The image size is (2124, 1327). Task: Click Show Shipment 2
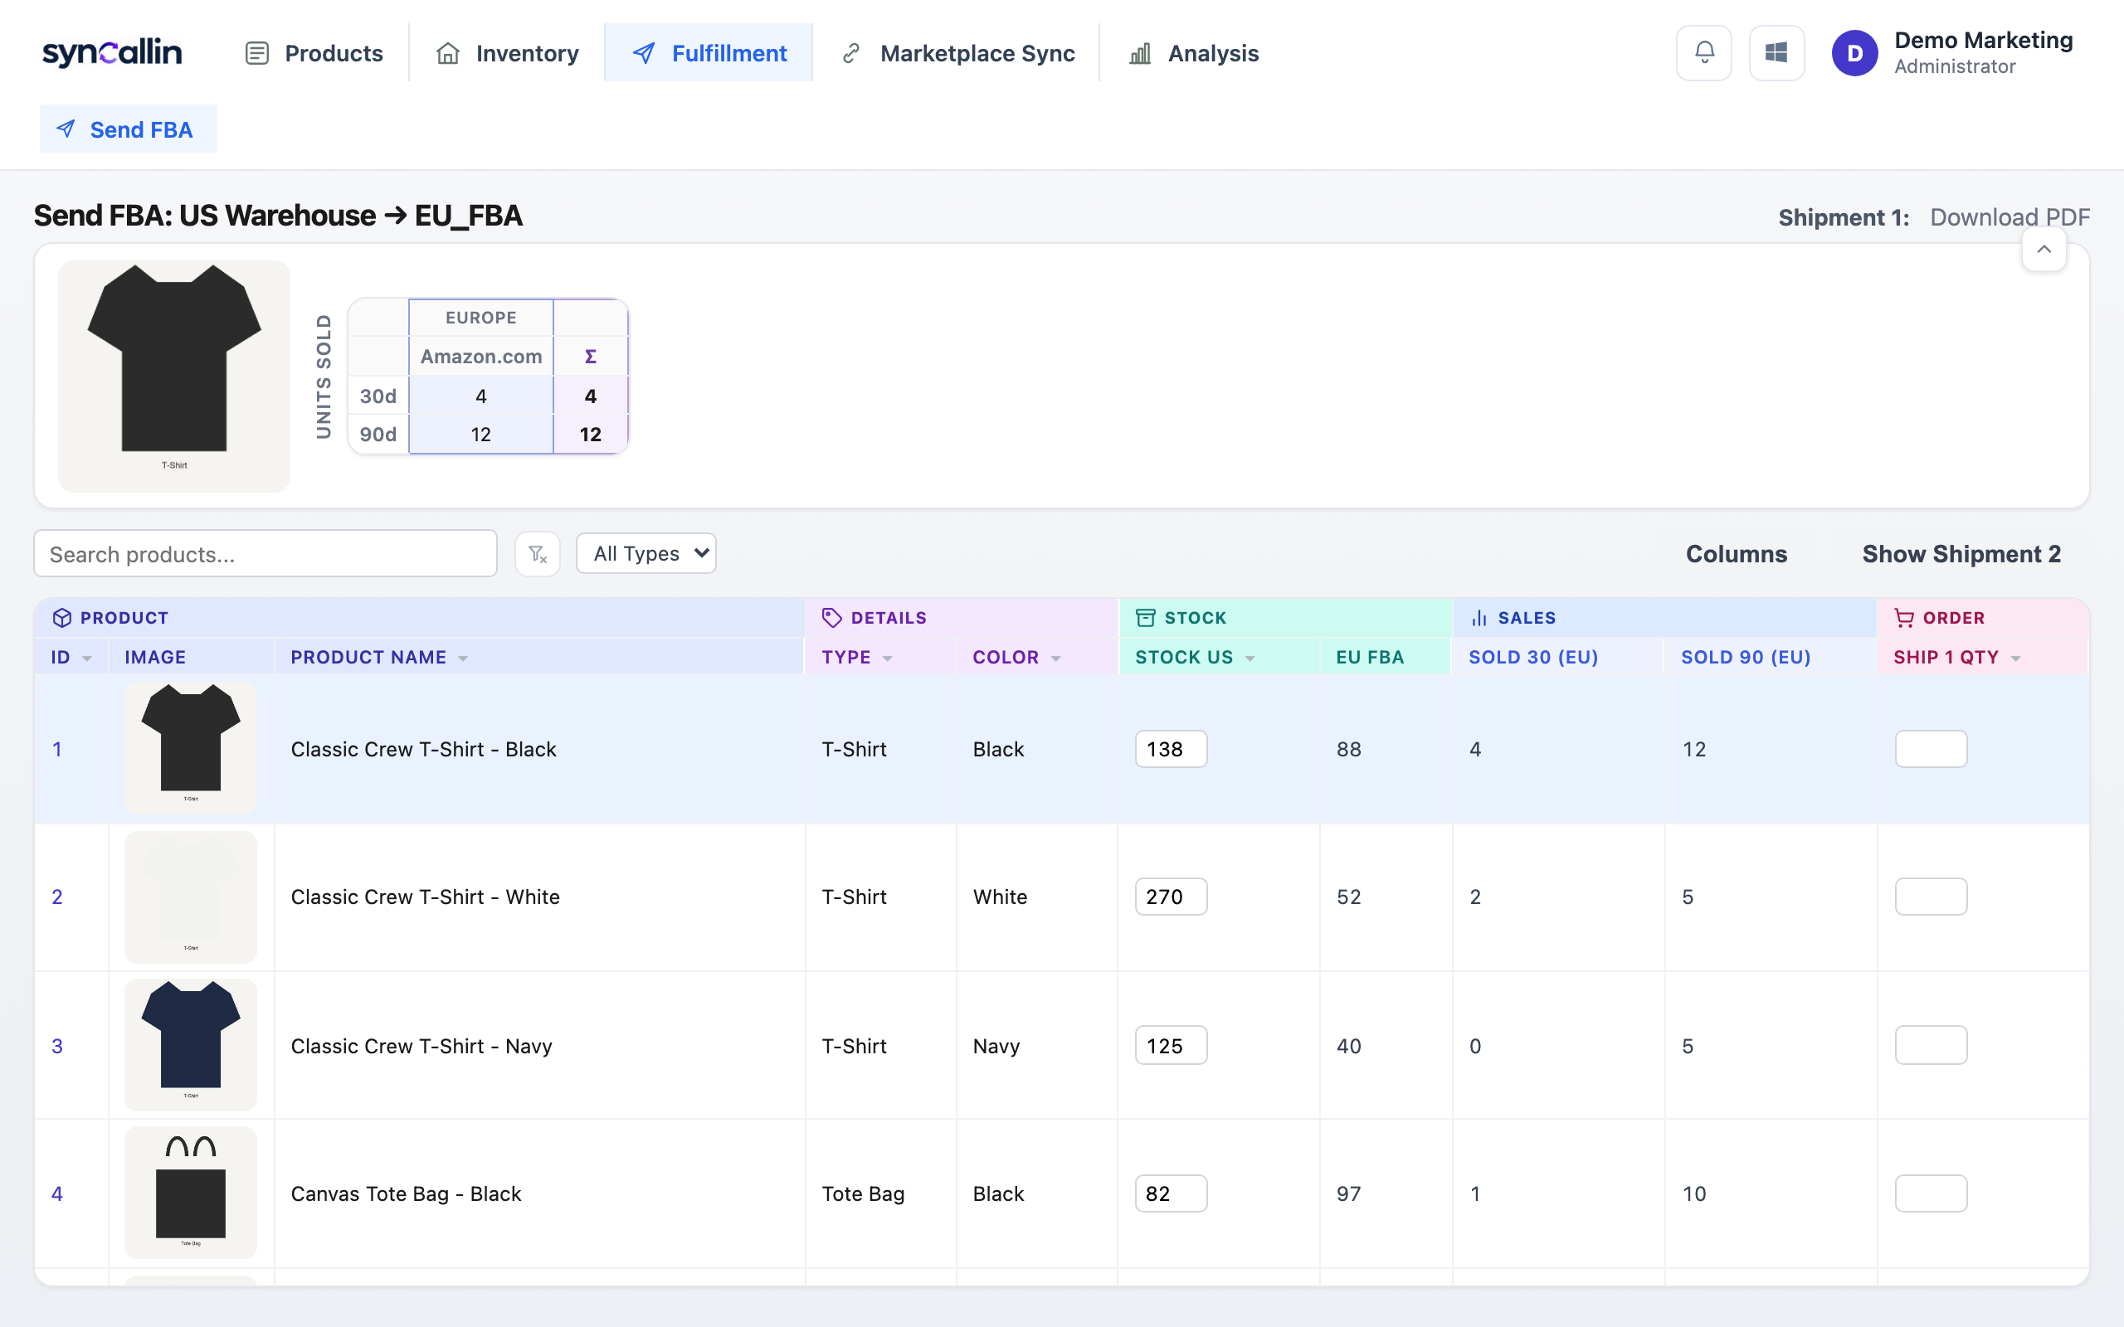click(1961, 554)
